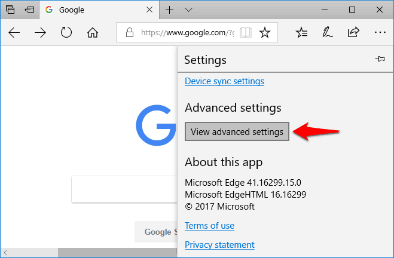This screenshot has height=258, width=394.
Task: Go back to previous page
Action: (14, 33)
